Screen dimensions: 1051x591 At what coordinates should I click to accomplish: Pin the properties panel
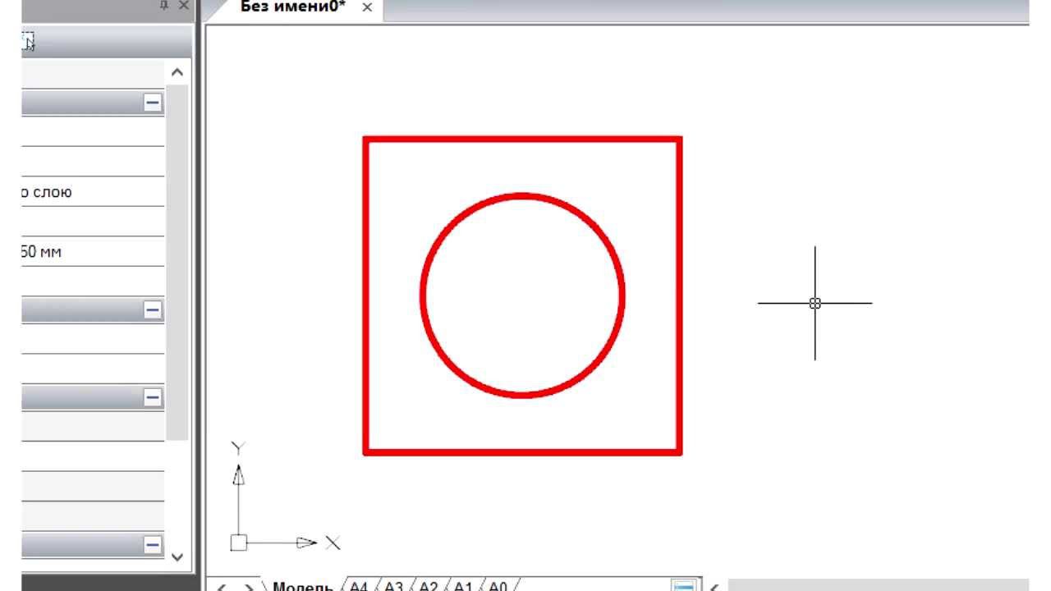point(163,5)
